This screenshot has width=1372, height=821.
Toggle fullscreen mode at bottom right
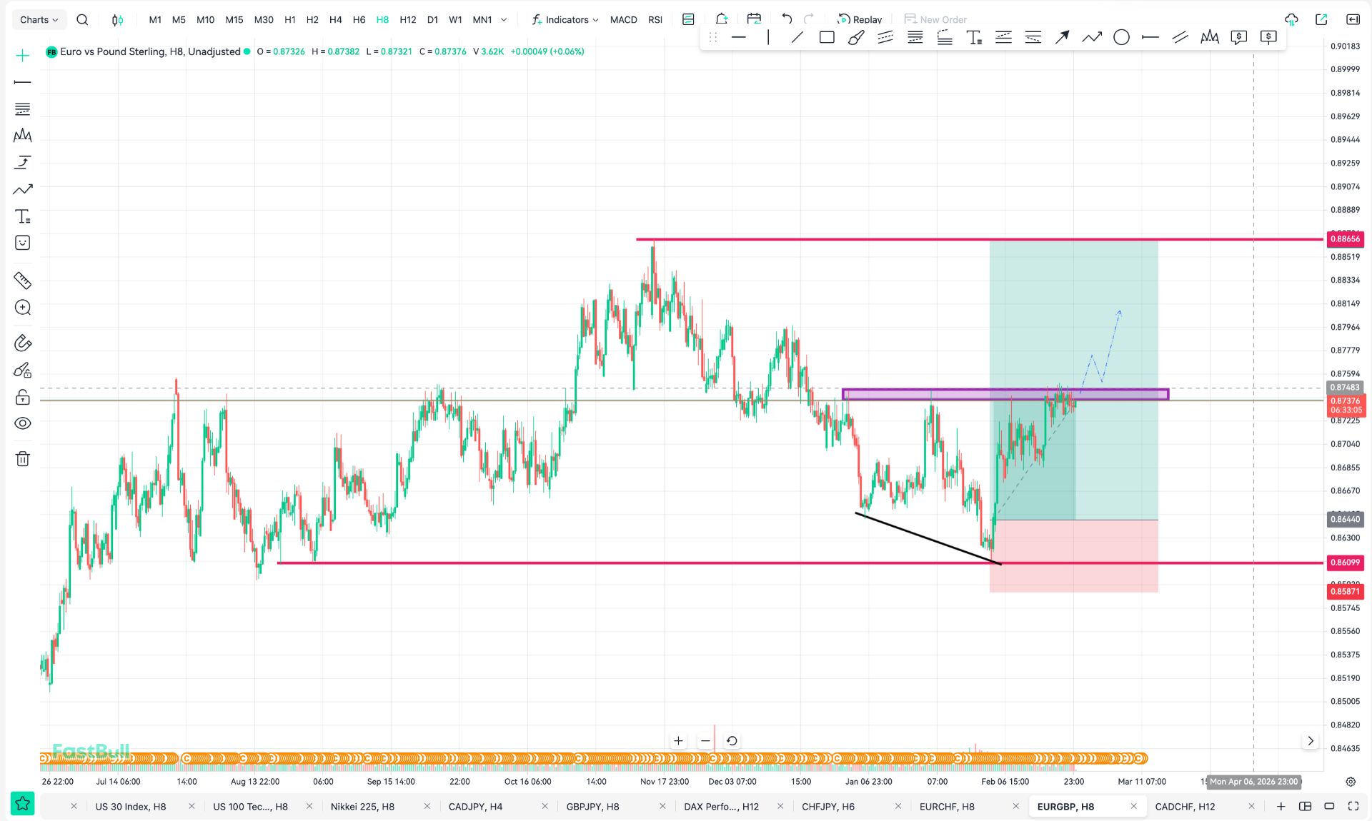[1353, 806]
